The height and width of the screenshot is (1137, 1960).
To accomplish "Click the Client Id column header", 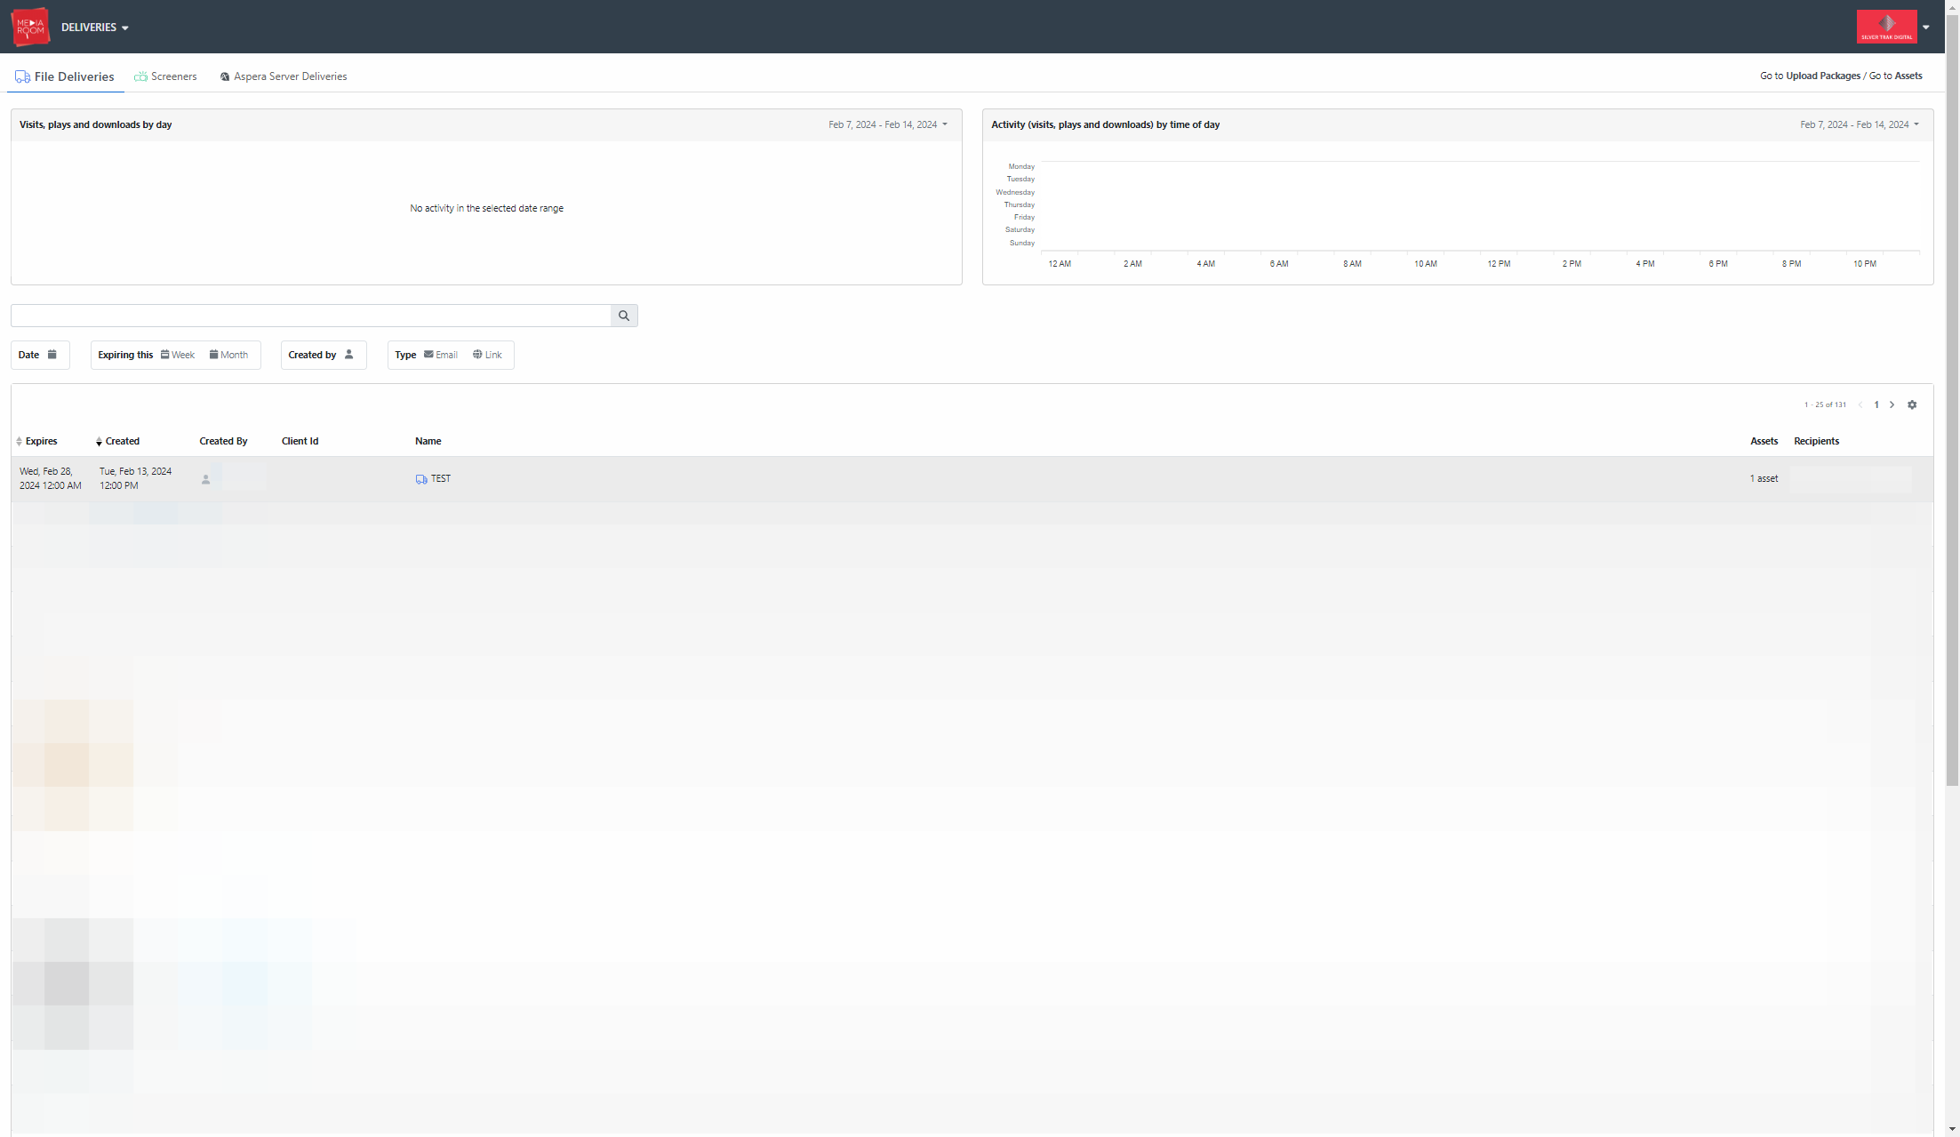I will click(x=300, y=441).
